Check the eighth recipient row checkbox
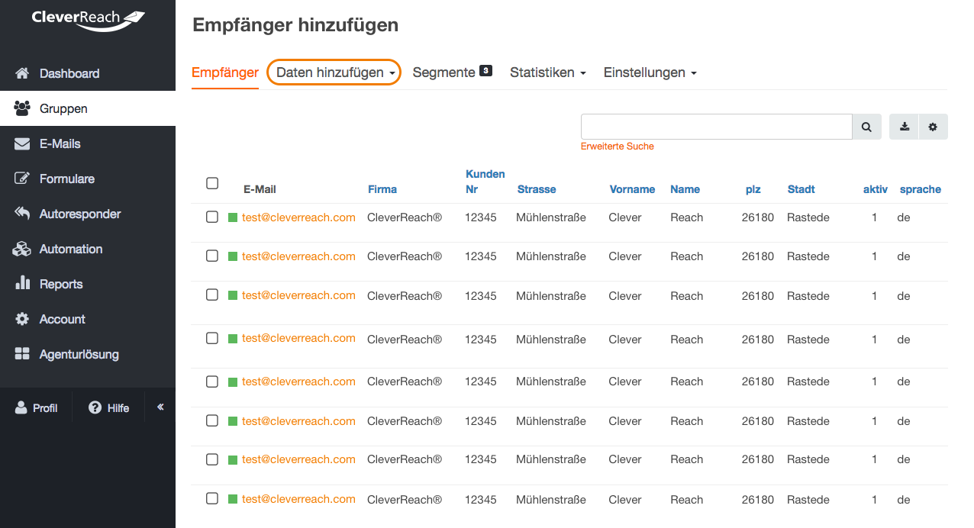Image resolution: width=974 pixels, height=528 pixels. [212, 498]
